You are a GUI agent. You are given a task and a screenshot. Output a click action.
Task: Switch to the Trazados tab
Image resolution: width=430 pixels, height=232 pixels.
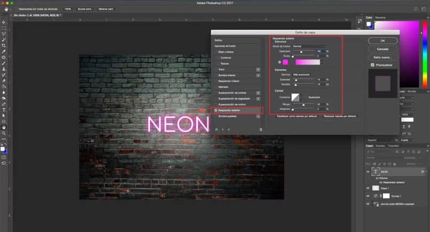click(x=394, y=146)
